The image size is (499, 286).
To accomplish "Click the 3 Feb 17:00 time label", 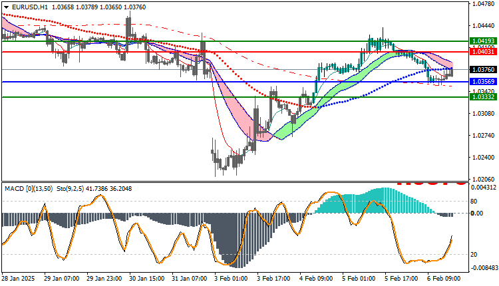I will pos(273,279).
